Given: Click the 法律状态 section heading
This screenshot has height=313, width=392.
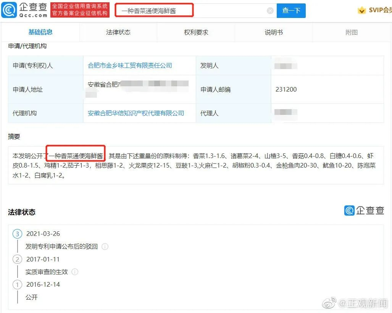Looking at the screenshot, I should tap(22, 212).
